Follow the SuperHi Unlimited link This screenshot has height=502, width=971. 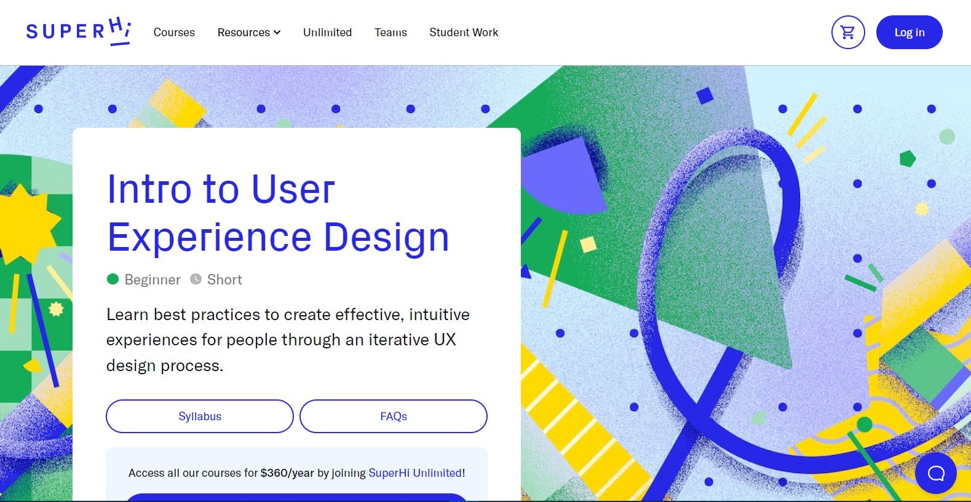coord(415,473)
